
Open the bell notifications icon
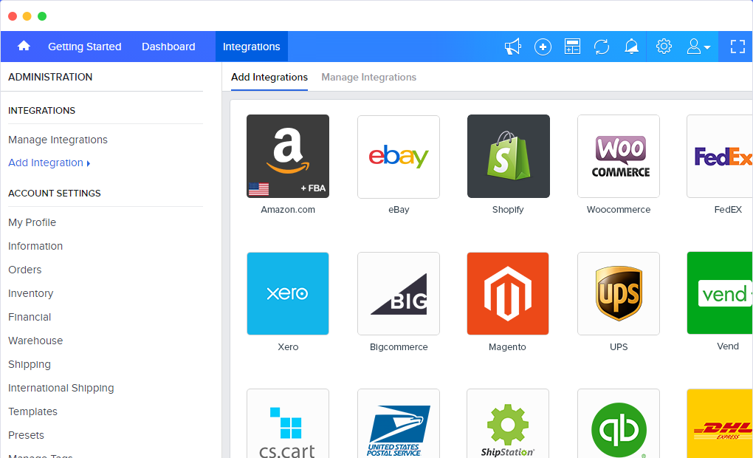(x=631, y=47)
